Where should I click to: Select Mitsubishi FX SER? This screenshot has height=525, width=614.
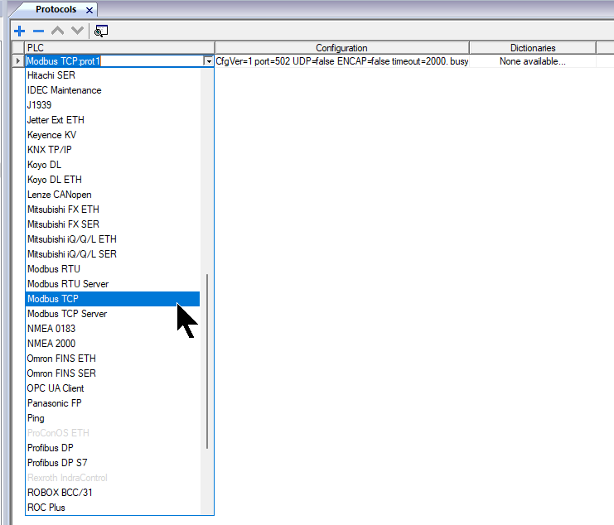[x=113, y=224]
